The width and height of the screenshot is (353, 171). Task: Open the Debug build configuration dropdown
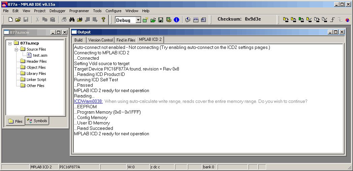coord(138,20)
